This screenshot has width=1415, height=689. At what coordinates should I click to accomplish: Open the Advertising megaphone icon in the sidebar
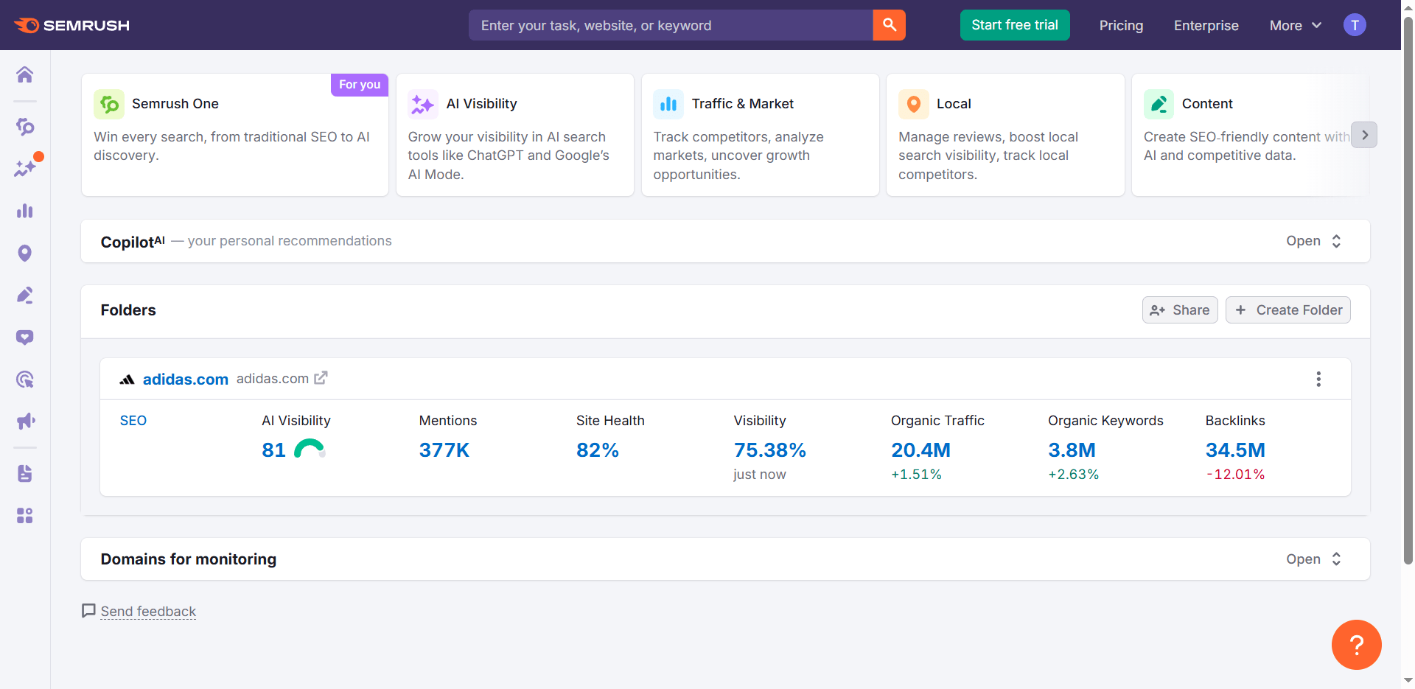click(x=24, y=421)
